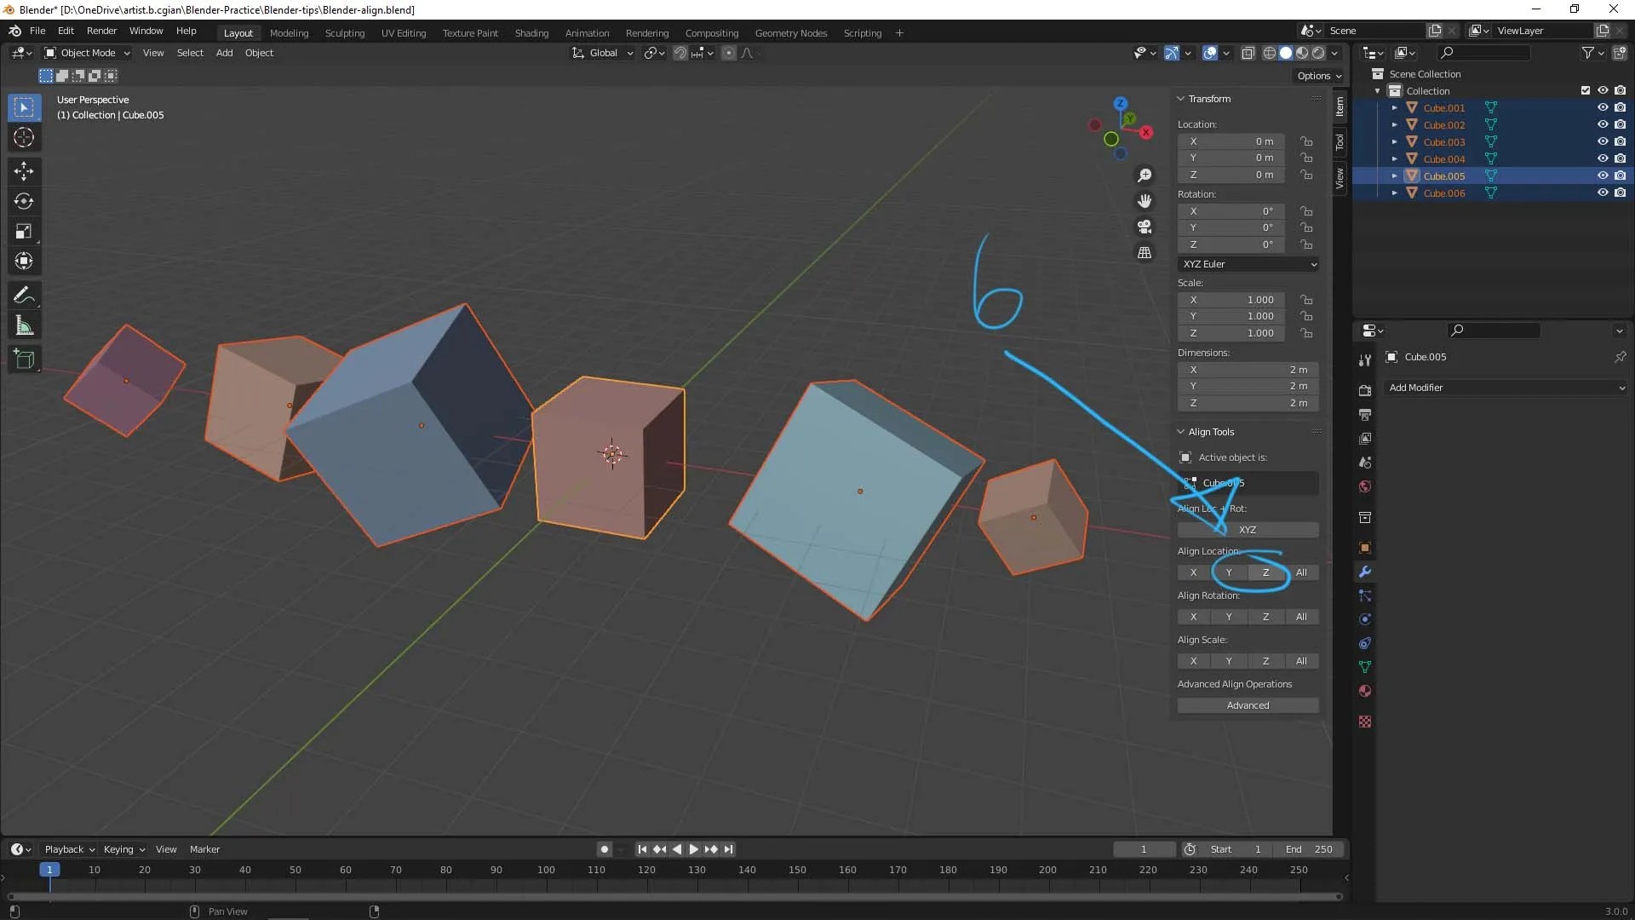Click the Advanced align operations button
The image size is (1635, 920).
1248,704
